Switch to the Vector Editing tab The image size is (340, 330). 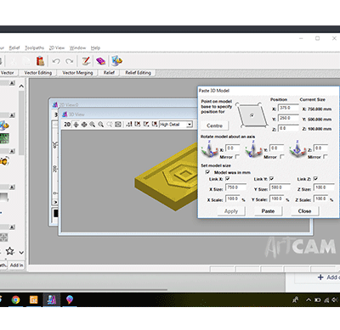[38, 73]
